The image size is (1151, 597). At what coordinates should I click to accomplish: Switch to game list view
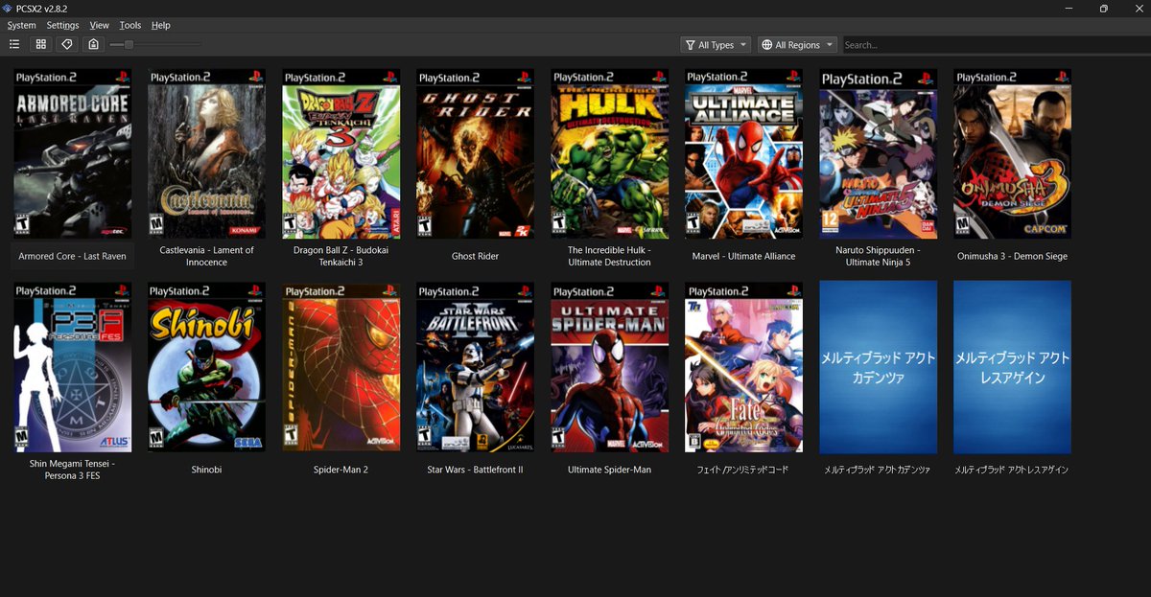14,44
